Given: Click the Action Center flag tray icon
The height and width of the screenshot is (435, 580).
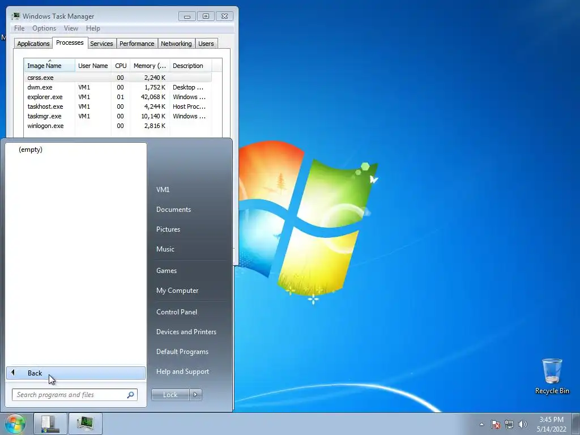Looking at the screenshot, I should (x=495, y=424).
